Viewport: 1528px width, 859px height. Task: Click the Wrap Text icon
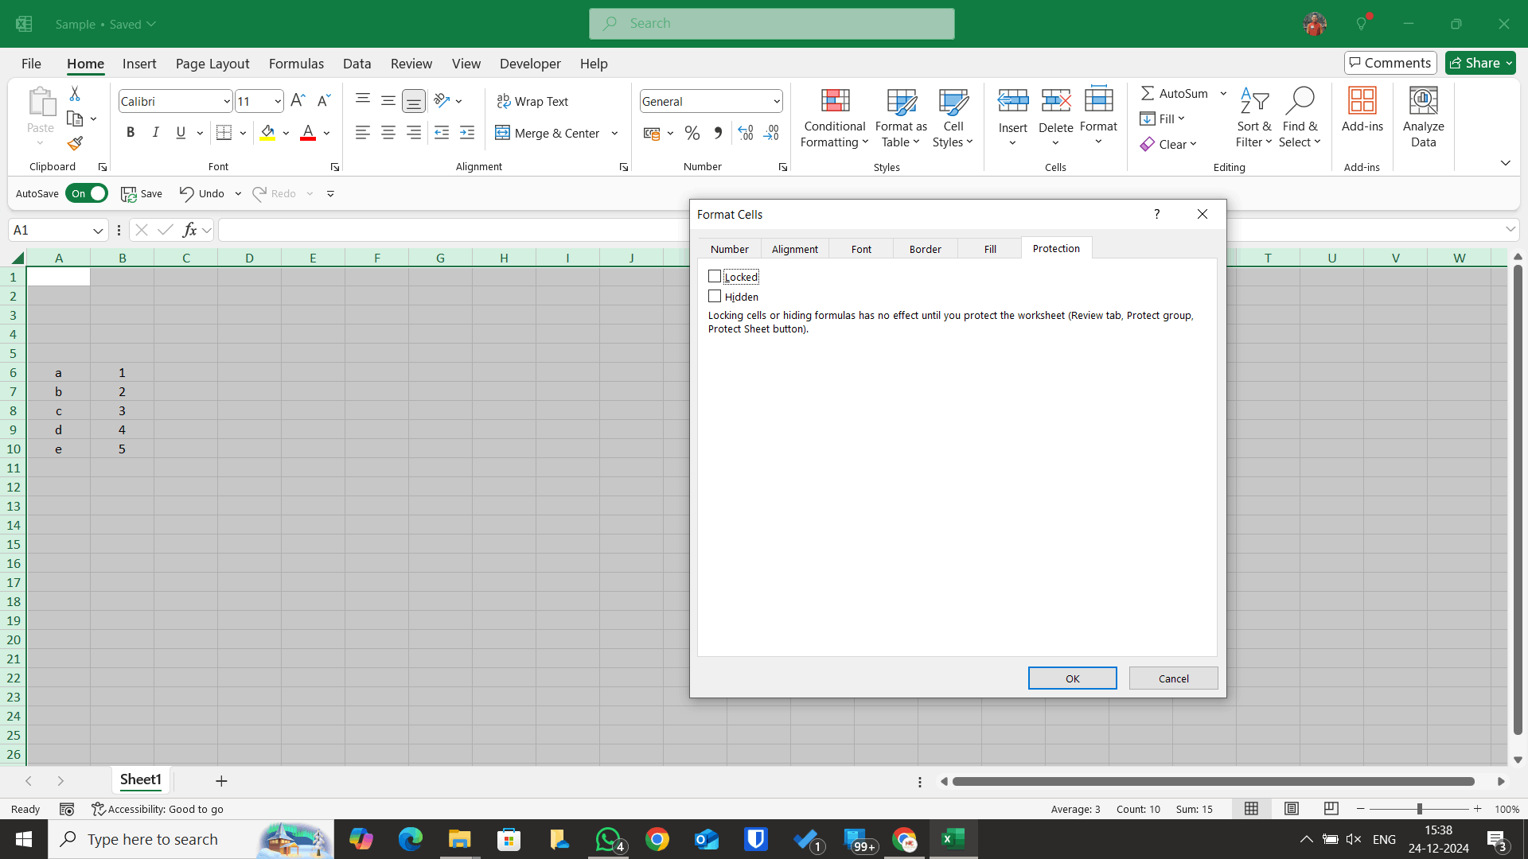point(504,101)
